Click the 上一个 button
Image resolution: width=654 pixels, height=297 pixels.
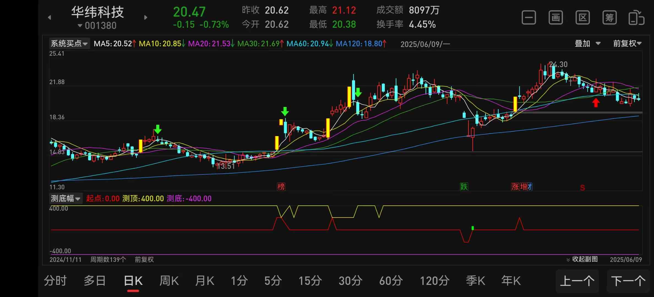pyautogui.click(x=577, y=281)
